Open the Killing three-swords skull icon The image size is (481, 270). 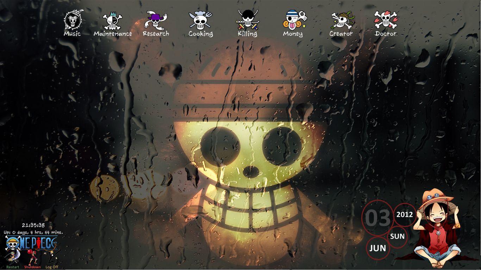pyautogui.click(x=247, y=20)
